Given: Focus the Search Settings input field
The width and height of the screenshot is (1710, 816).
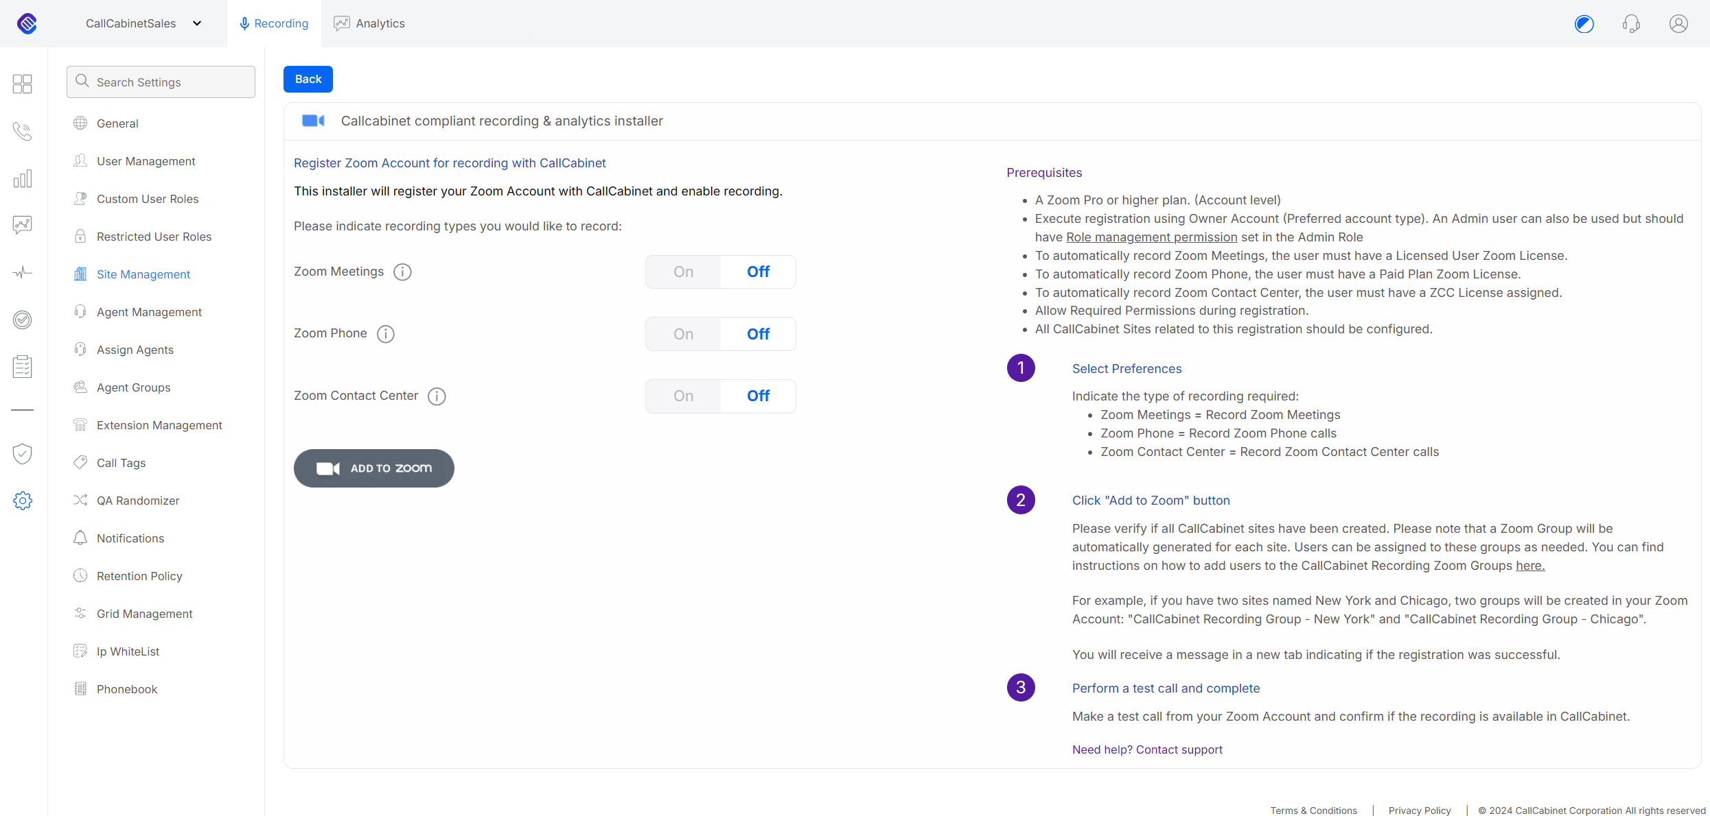Looking at the screenshot, I should click(161, 82).
